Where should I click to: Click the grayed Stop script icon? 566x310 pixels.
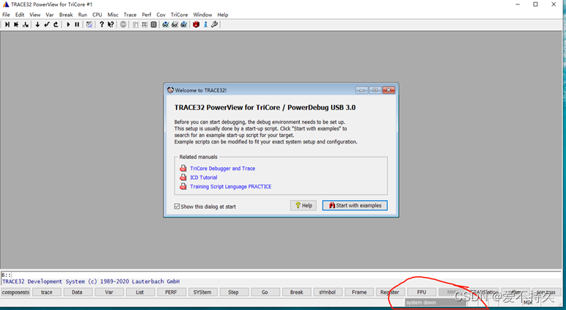point(123,24)
